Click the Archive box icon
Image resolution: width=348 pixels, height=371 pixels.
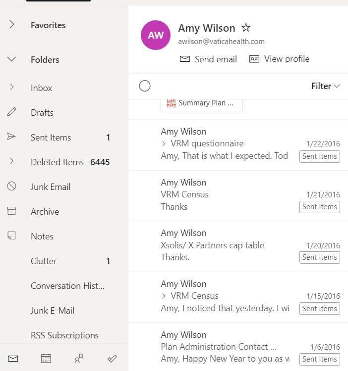[12, 211]
